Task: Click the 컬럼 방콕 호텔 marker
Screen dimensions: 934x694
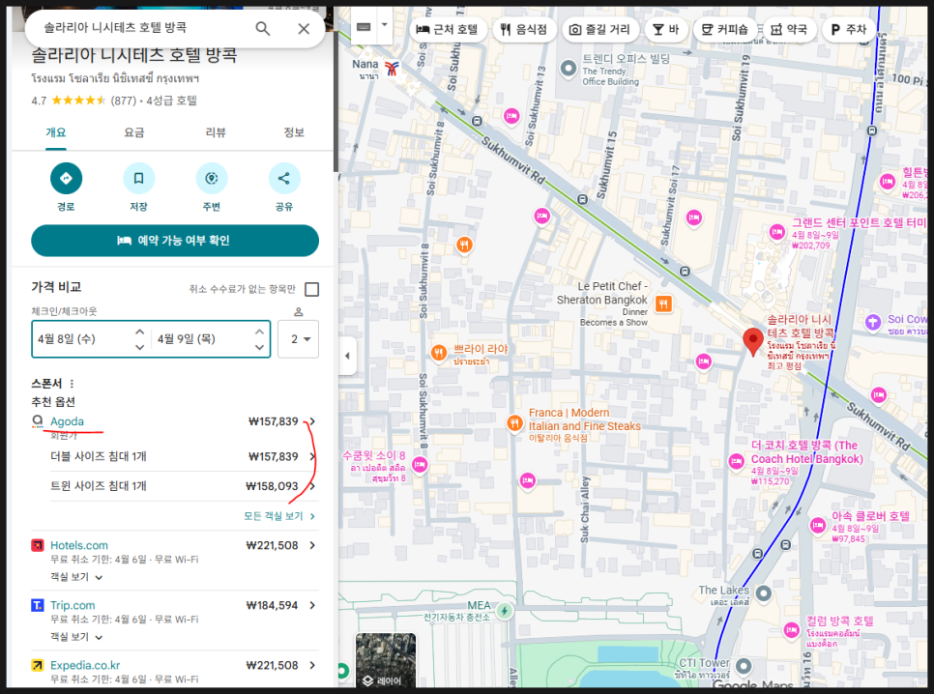Action: (792, 629)
